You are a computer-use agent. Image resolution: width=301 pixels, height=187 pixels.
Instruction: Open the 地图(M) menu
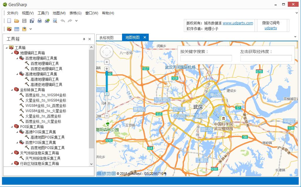click(x=59, y=13)
